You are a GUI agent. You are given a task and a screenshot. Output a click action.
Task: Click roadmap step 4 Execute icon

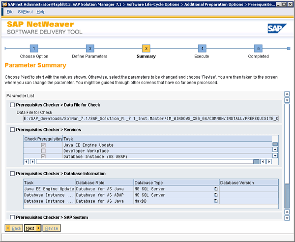click(x=202, y=48)
